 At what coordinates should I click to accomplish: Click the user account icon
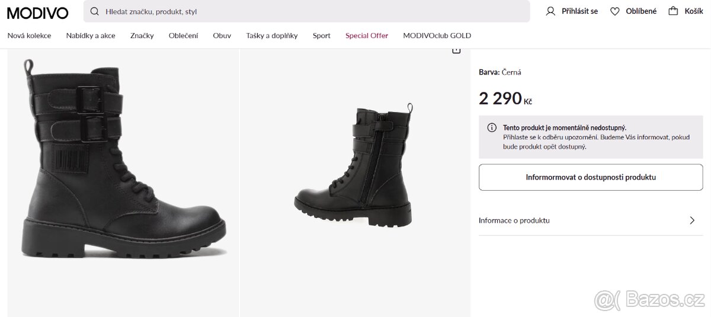point(550,11)
